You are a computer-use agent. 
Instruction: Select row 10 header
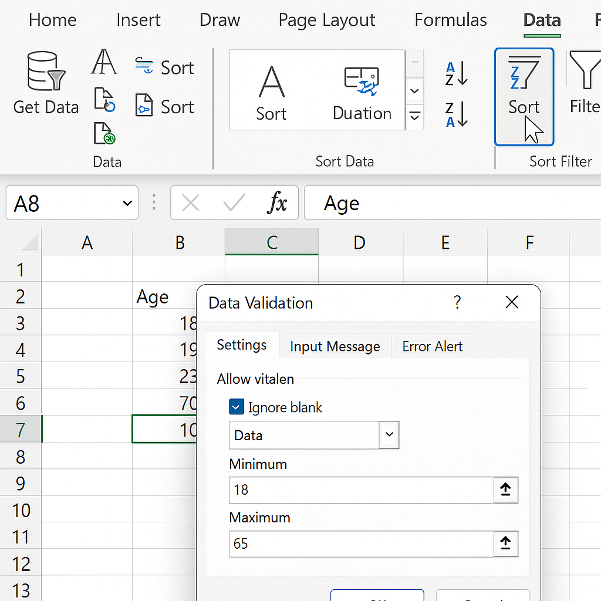pos(21,510)
